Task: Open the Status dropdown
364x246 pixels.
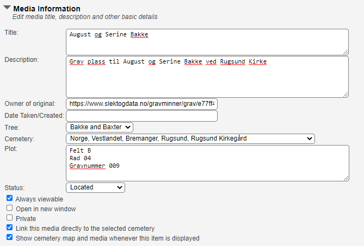Action: click(x=95, y=187)
